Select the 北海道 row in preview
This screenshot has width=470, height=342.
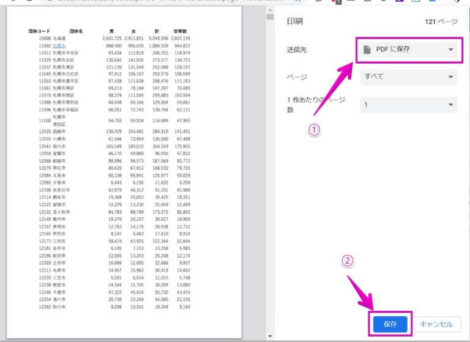(59, 38)
